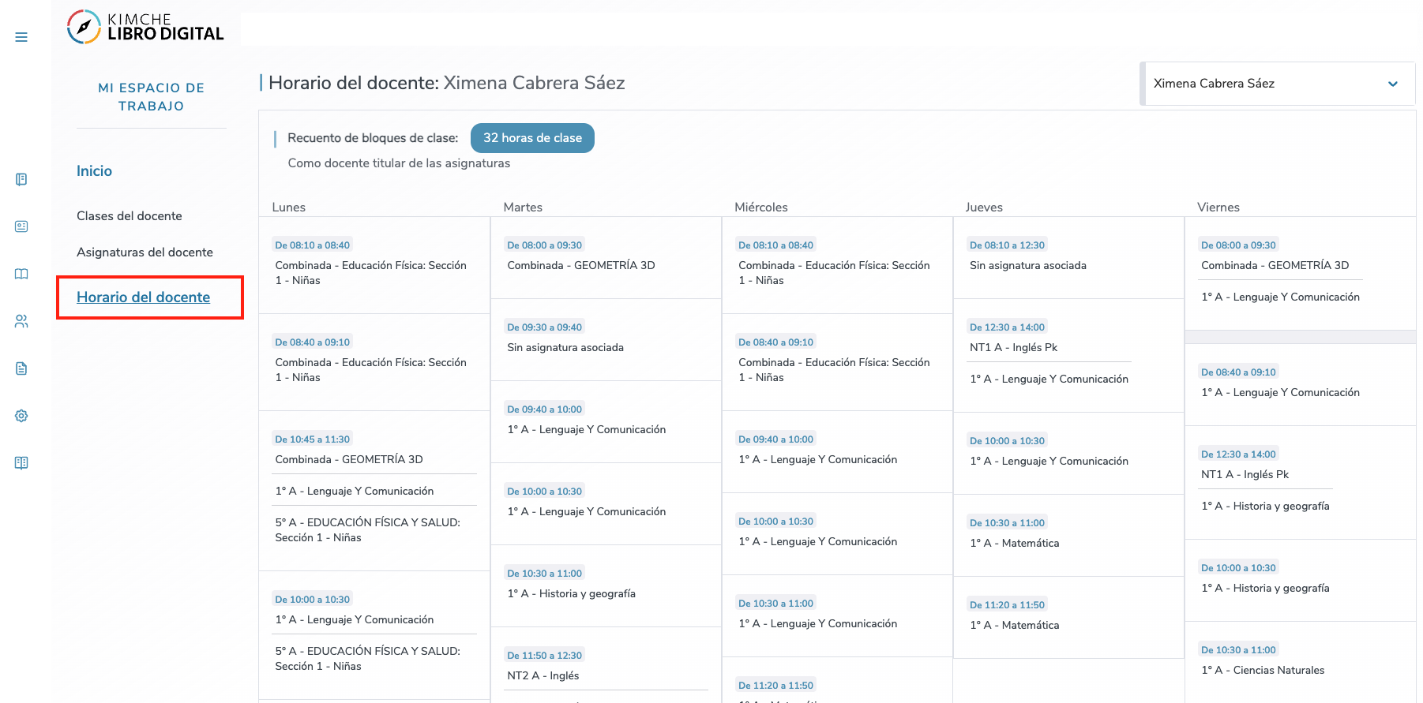Click Jueves NT1 A - Inglés Pk entry

[x=1014, y=347]
